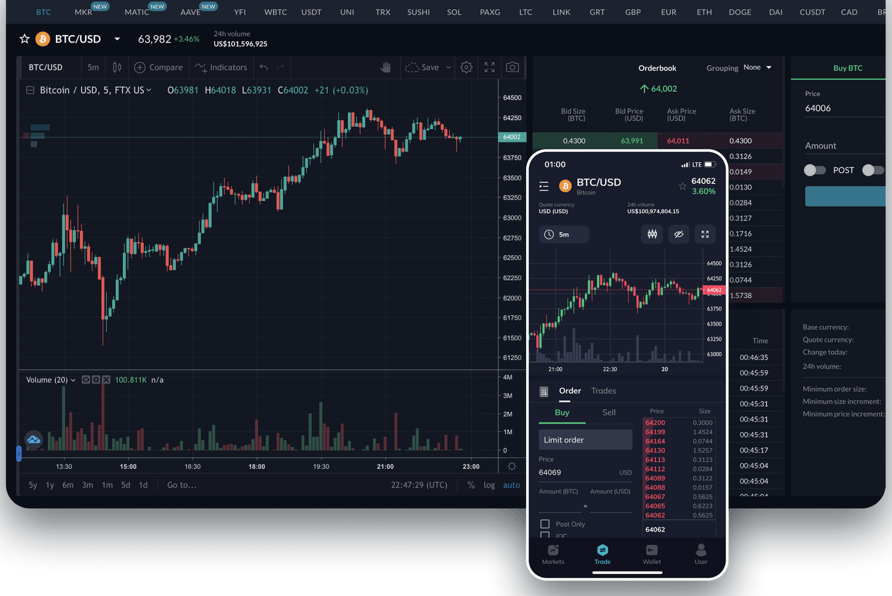Click the phone Amount (BTC) field

pos(560,506)
